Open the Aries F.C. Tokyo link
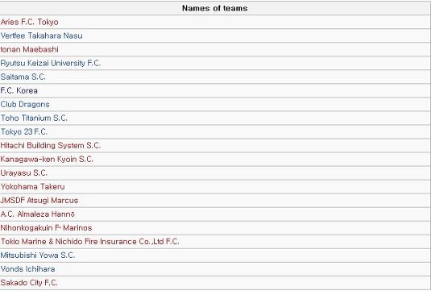The width and height of the screenshot is (431, 291). tap(30, 22)
